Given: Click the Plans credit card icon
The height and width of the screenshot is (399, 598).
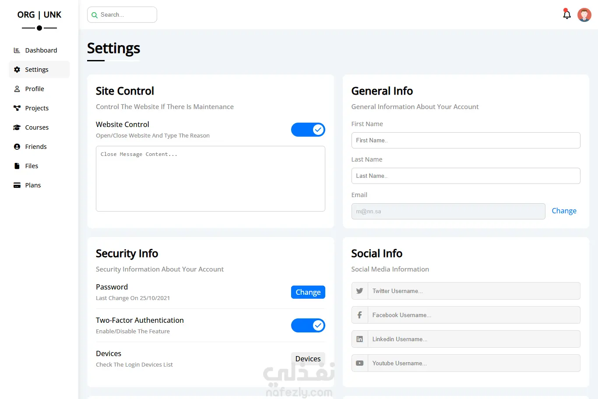Looking at the screenshot, I should 17,185.
